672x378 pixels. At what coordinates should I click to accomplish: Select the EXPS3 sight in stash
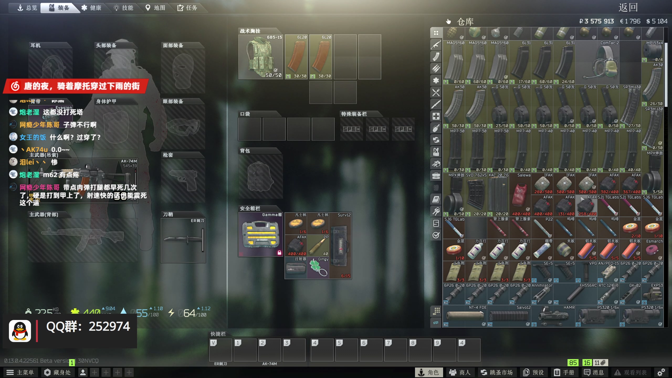pyautogui.click(x=652, y=294)
